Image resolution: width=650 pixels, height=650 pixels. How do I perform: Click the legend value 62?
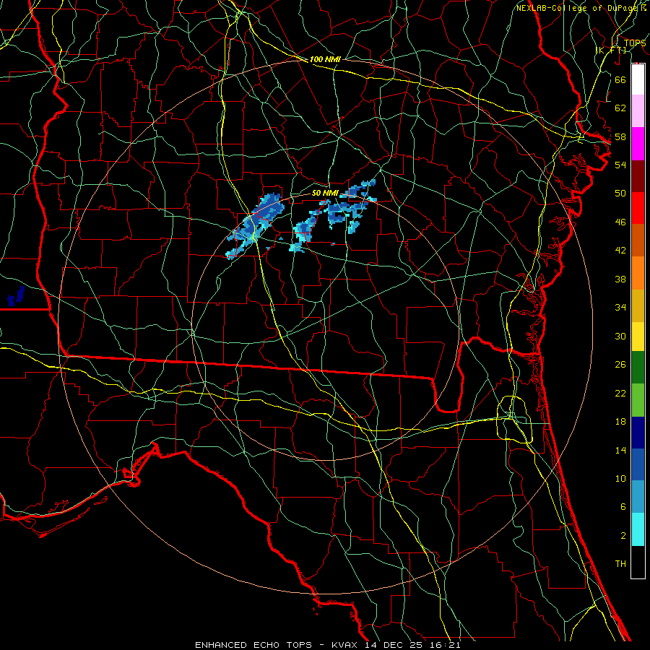(x=620, y=108)
